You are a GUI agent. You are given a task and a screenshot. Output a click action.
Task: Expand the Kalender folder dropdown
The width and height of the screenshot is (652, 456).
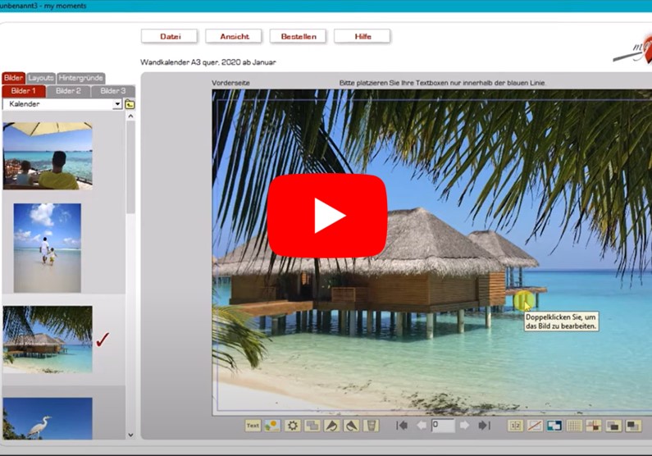coord(117,104)
